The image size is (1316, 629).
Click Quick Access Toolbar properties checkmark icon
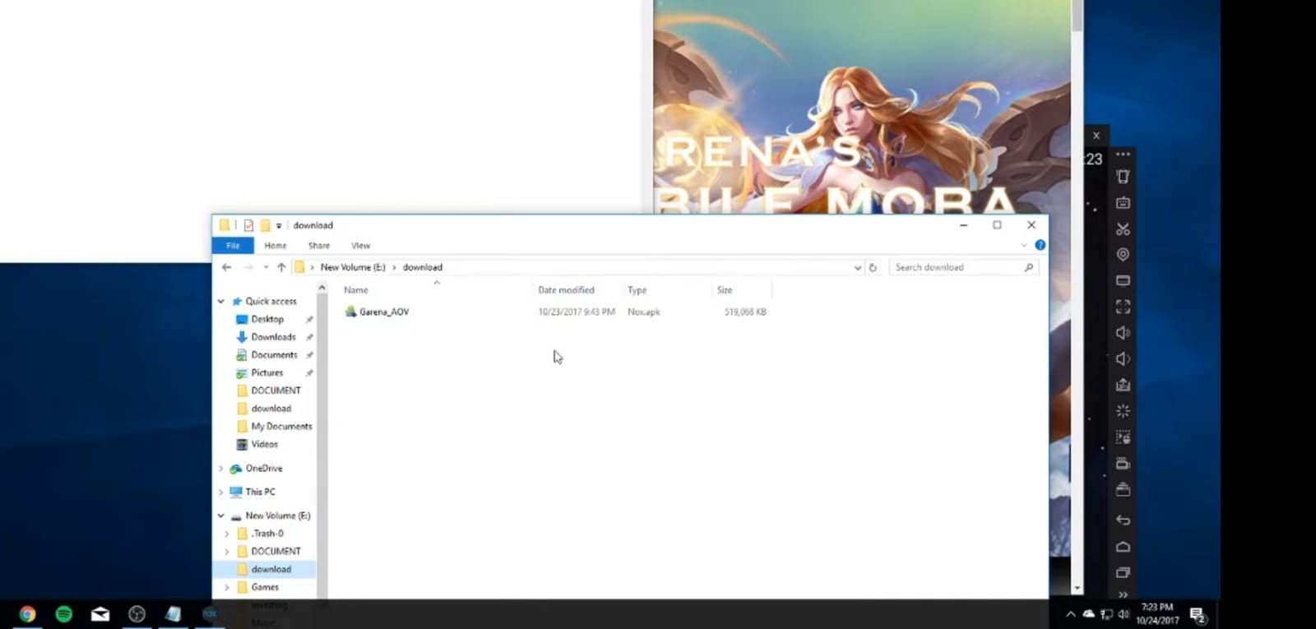(x=248, y=225)
